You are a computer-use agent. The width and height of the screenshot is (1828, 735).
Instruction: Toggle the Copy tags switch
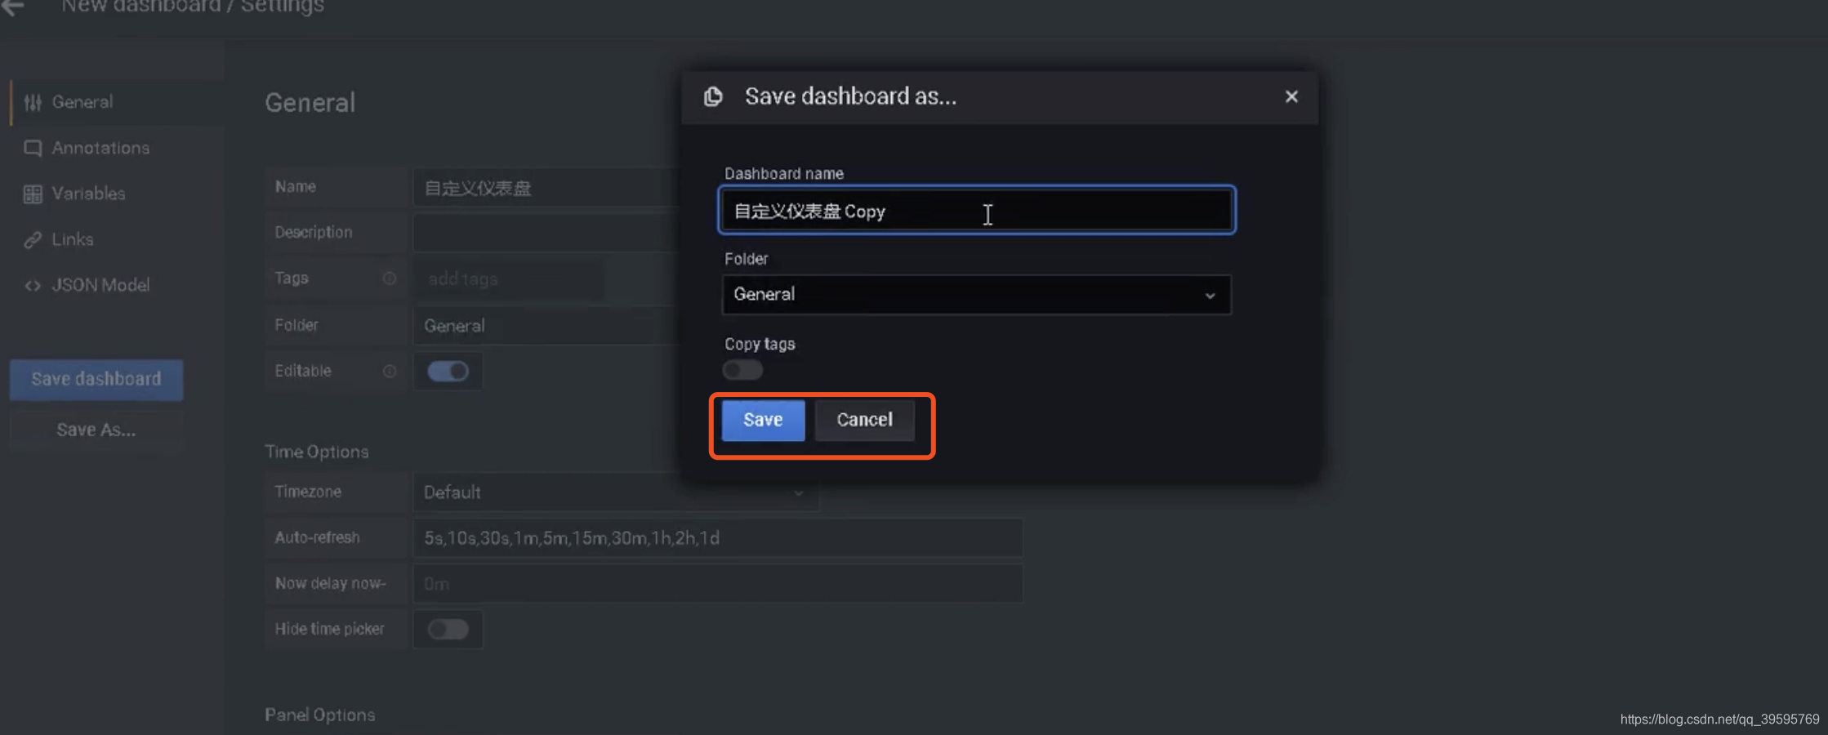click(x=742, y=370)
